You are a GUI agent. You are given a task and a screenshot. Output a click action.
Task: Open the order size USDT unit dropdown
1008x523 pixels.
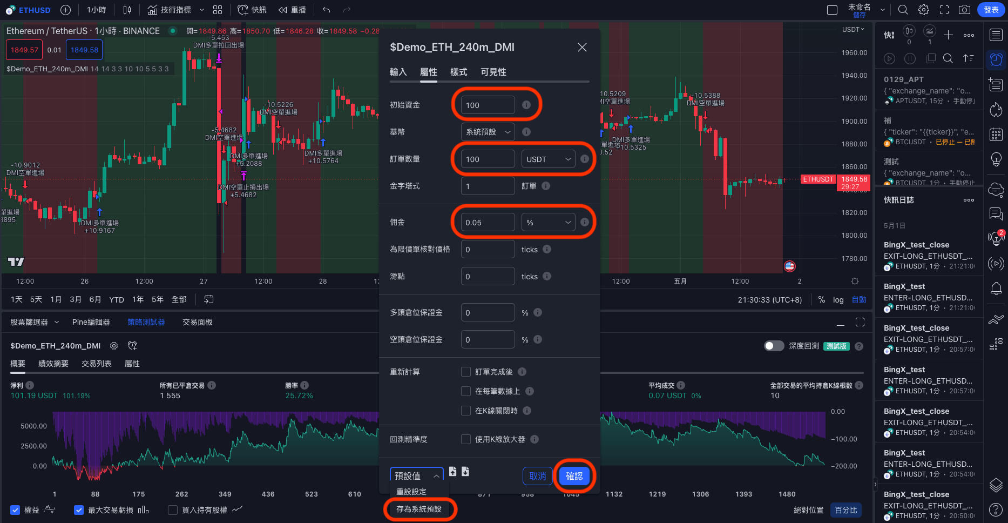548,159
